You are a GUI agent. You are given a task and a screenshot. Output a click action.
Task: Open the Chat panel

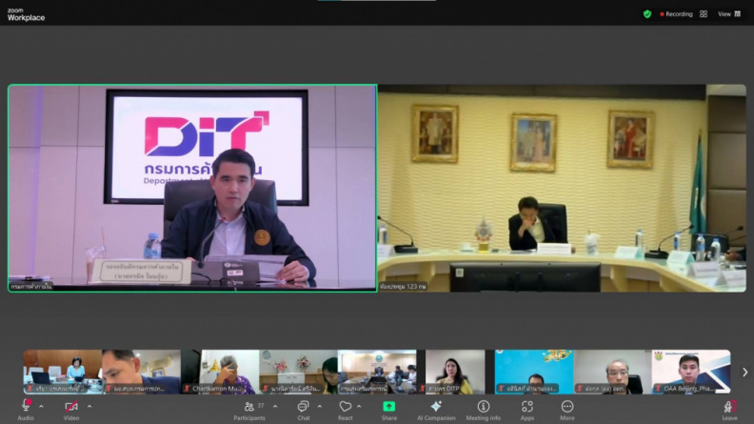(x=304, y=410)
